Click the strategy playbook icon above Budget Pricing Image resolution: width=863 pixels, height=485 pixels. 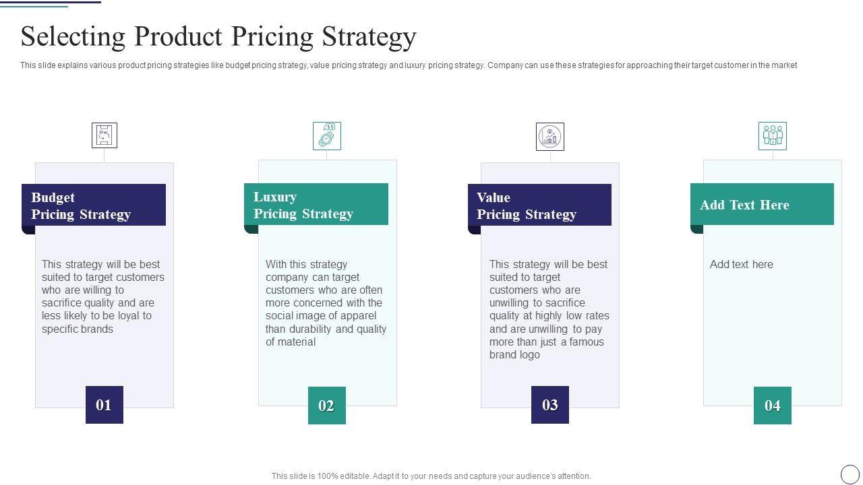point(105,135)
